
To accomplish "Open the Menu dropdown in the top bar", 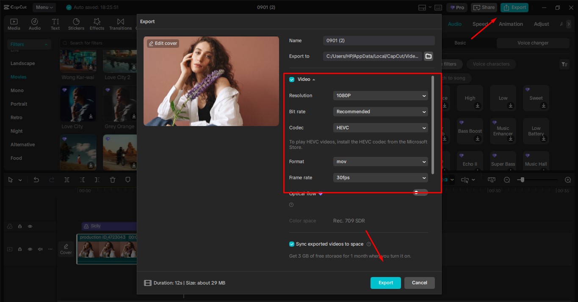I will point(45,7).
